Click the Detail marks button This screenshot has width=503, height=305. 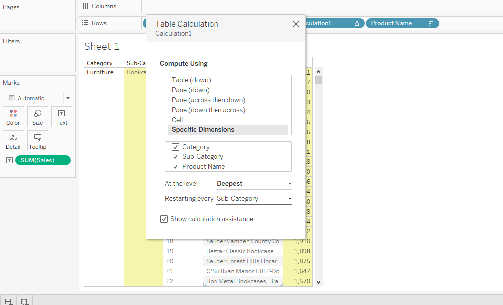(x=13, y=141)
